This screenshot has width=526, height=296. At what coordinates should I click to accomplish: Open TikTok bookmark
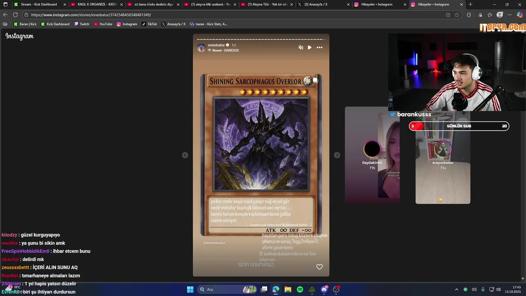150,24
